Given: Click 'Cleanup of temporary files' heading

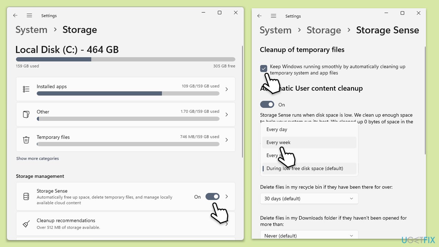Looking at the screenshot, I should click(x=302, y=50).
